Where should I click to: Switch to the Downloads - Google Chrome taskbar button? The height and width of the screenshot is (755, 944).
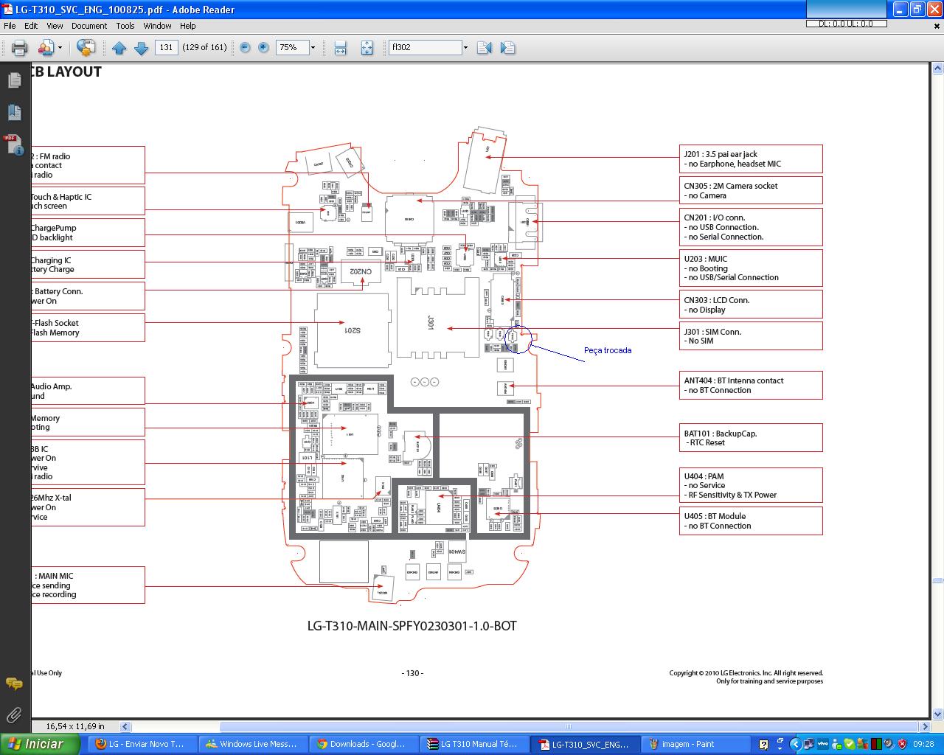point(363,744)
